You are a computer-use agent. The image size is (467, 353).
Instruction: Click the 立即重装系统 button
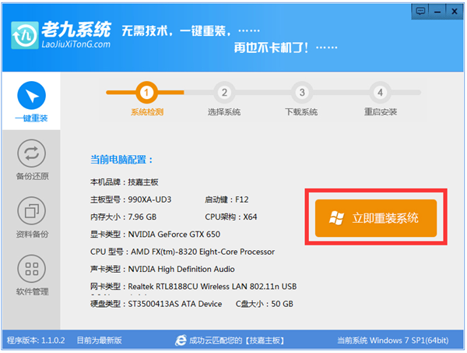(x=376, y=217)
